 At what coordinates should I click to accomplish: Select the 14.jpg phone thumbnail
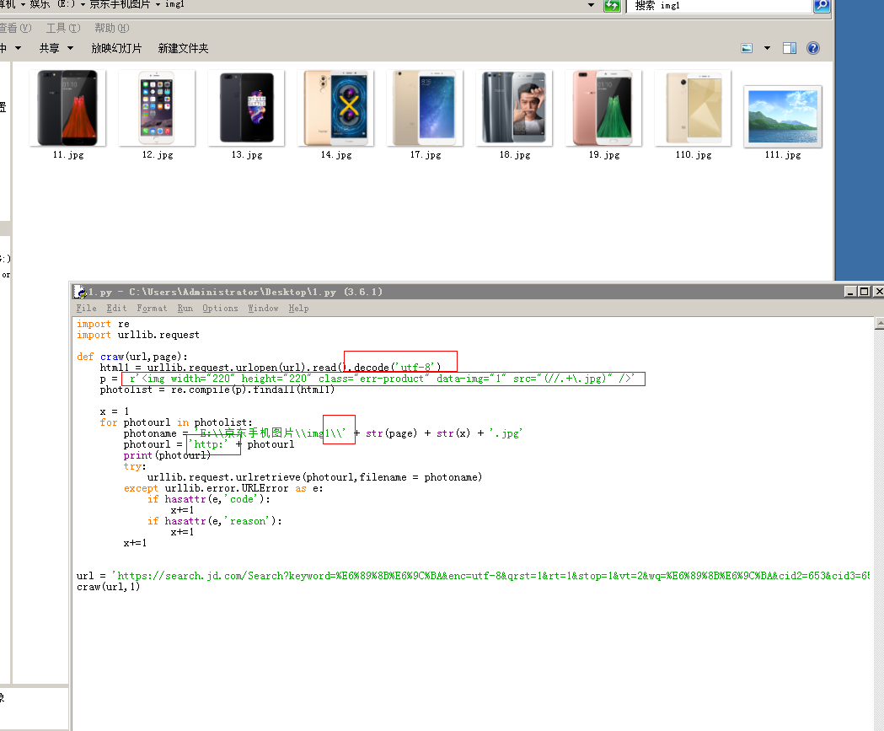tap(335, 108)
